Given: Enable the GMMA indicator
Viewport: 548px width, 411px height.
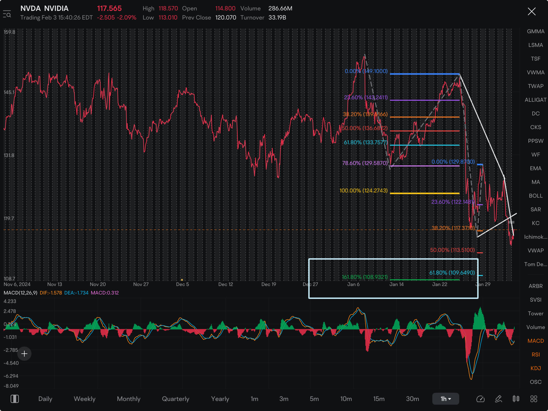Looking at the screenshot, I should click(536, 31).
